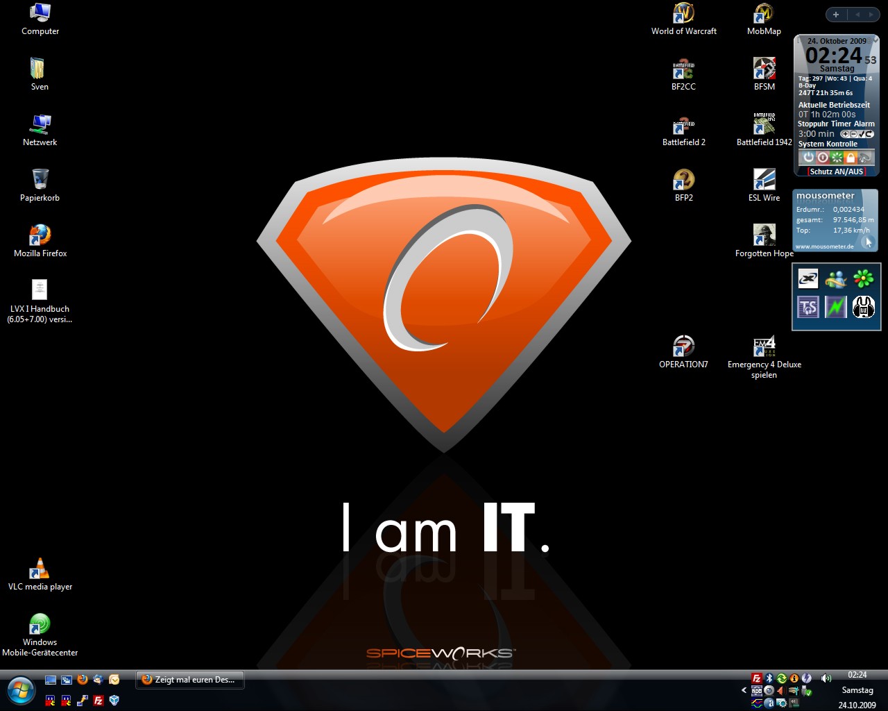Select Emergency 4 Deluxe spielen shortcut
This screenshot has width=888, height=711.
pyautogui.click(x=764, y=357)
